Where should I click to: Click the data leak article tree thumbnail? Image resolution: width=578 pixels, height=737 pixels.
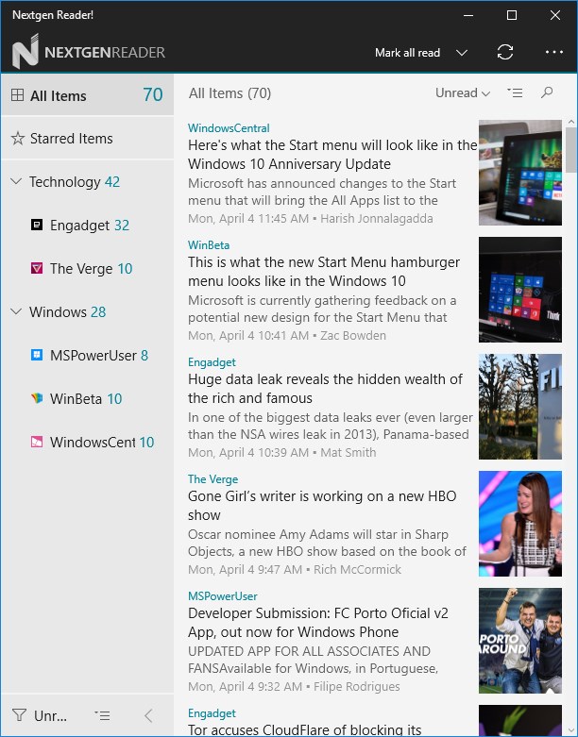[x=520, y=407]
